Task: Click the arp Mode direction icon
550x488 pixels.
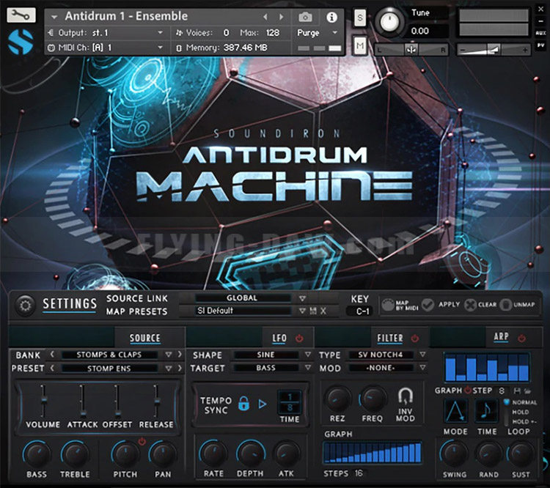Action: pyautogui.click(x=455, y=411)
